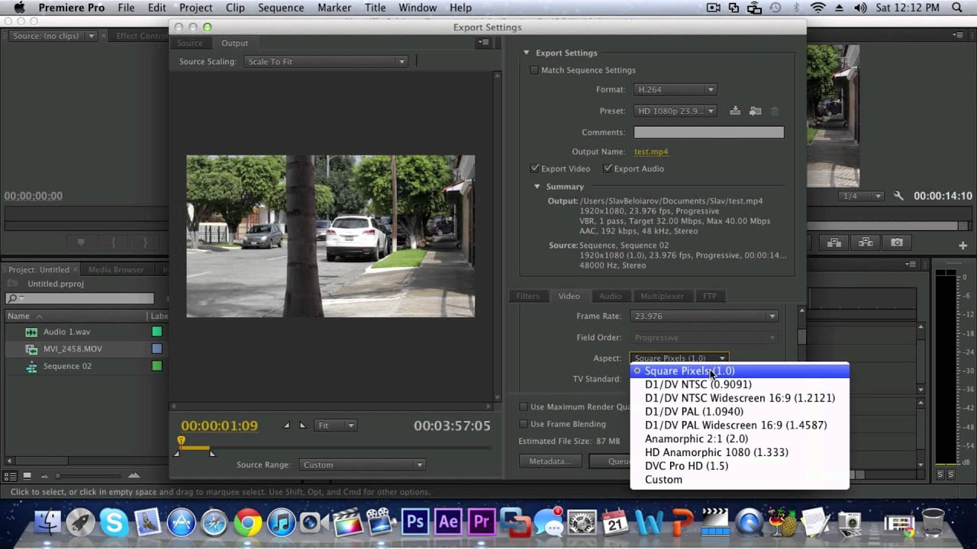Image resolution: width=977 pixels, height=549 pixels.
Task: Enable Use Maximum Render Quality checkbox
Action: coord(524,407)
